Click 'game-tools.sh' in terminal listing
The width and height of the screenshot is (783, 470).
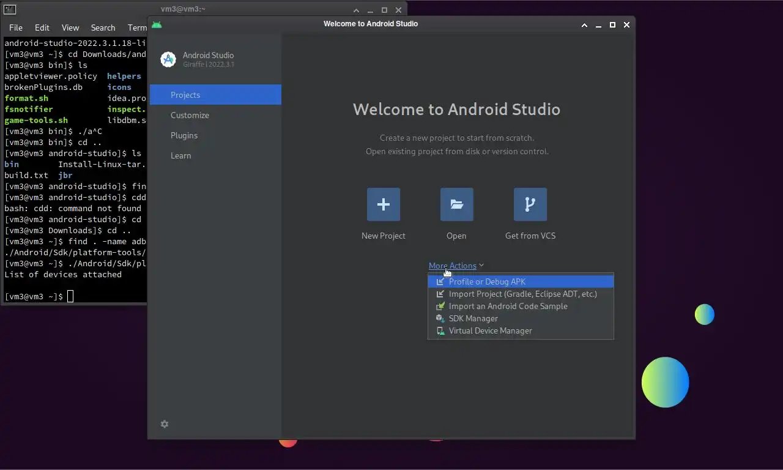pos(36,120)
